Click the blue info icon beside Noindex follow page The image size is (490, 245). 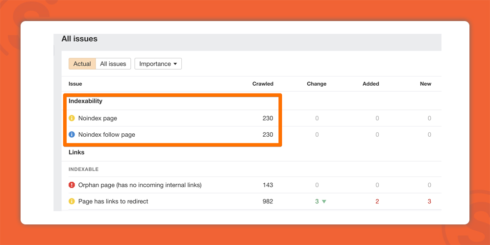click(72, 135)
